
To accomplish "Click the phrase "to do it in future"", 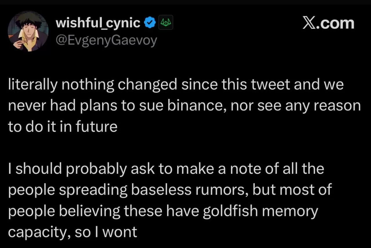I will (x=63, y=126).
